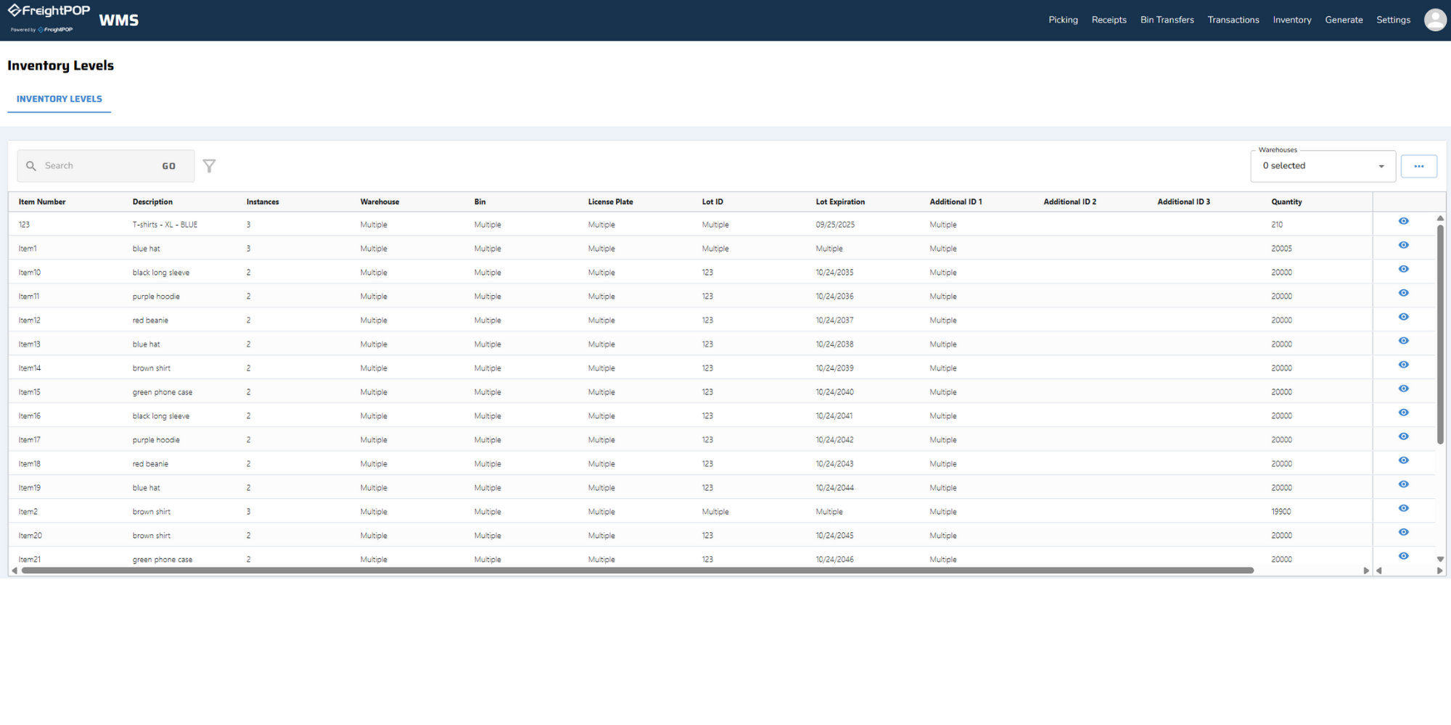
Task: Open the Transactions menu
Action: (x=1233, y=20)
